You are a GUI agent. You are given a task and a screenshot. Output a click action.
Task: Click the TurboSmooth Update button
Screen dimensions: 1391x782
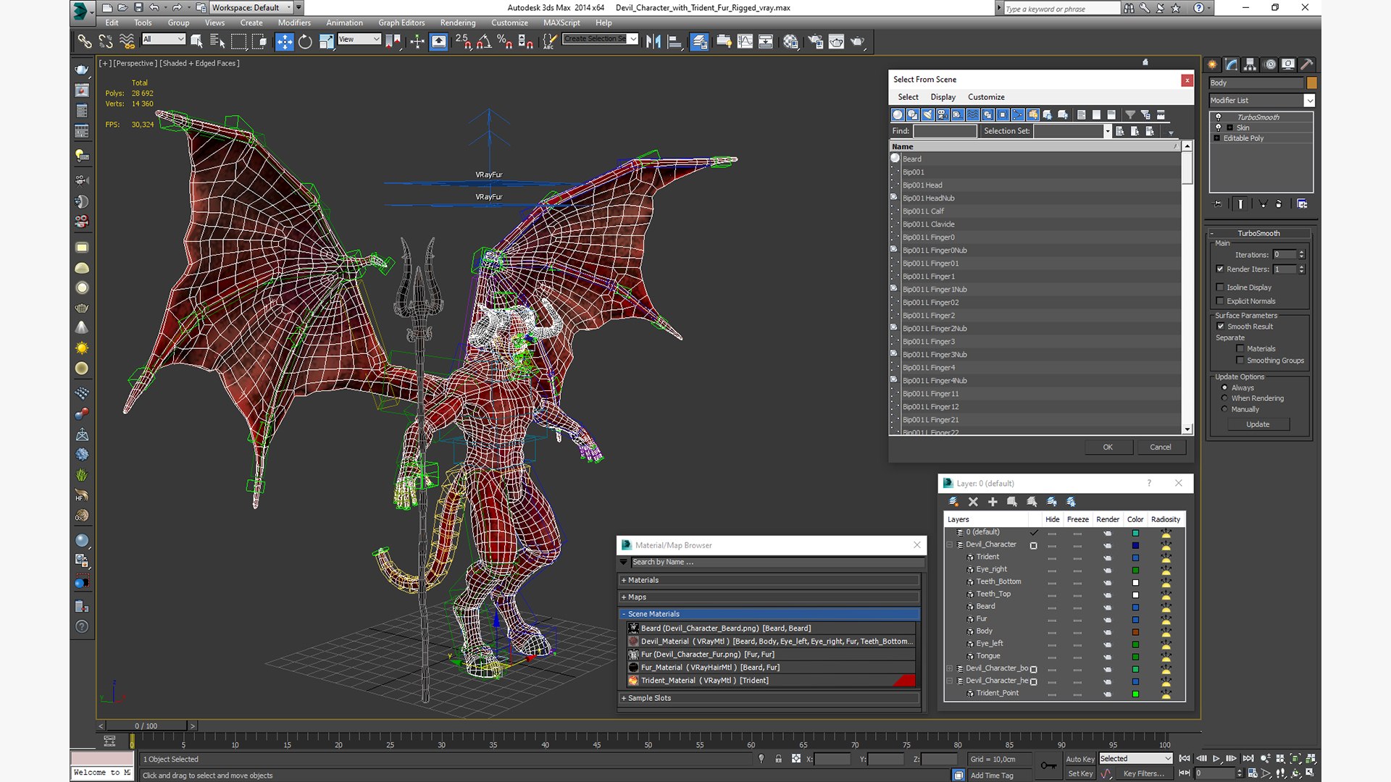[1258, 424]
